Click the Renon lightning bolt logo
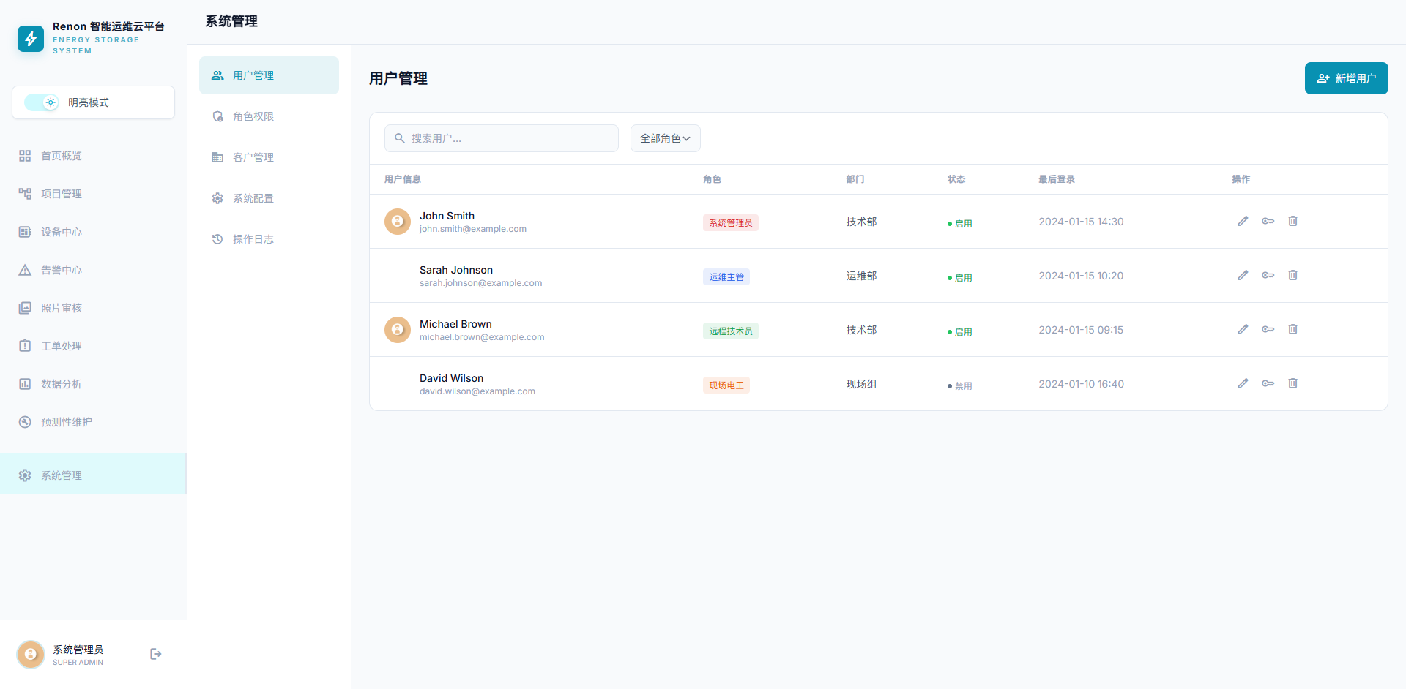1406x689 pixels. [x=31, y=39]
